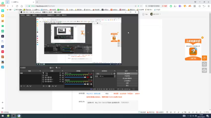
Task: Move the scene down in Scenes panel
Action: (30, 86)
